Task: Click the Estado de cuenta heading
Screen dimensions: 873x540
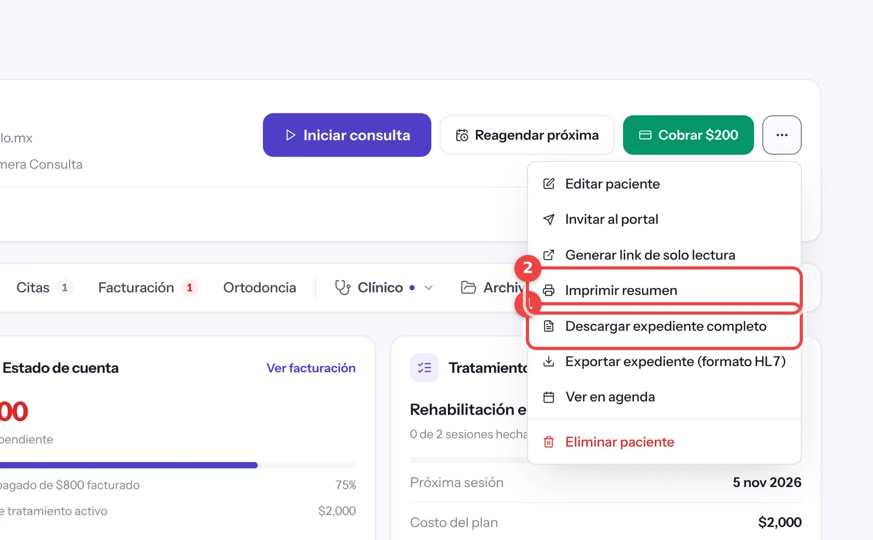Action: pyautogui.click(x=61, y=368)
